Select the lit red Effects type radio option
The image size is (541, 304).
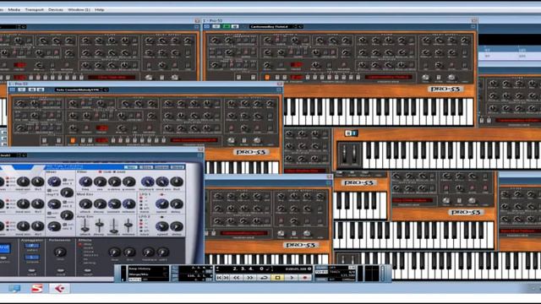coord(79,244)
